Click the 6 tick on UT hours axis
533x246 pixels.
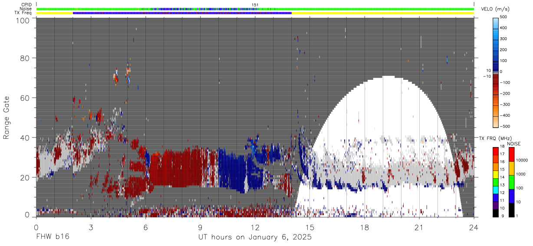point(145,227)
